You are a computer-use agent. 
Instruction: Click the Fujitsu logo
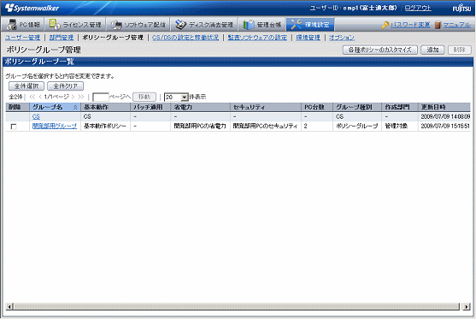click(x=461, y=9)
